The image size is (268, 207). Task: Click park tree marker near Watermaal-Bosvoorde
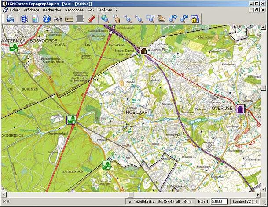coord(14,47)
